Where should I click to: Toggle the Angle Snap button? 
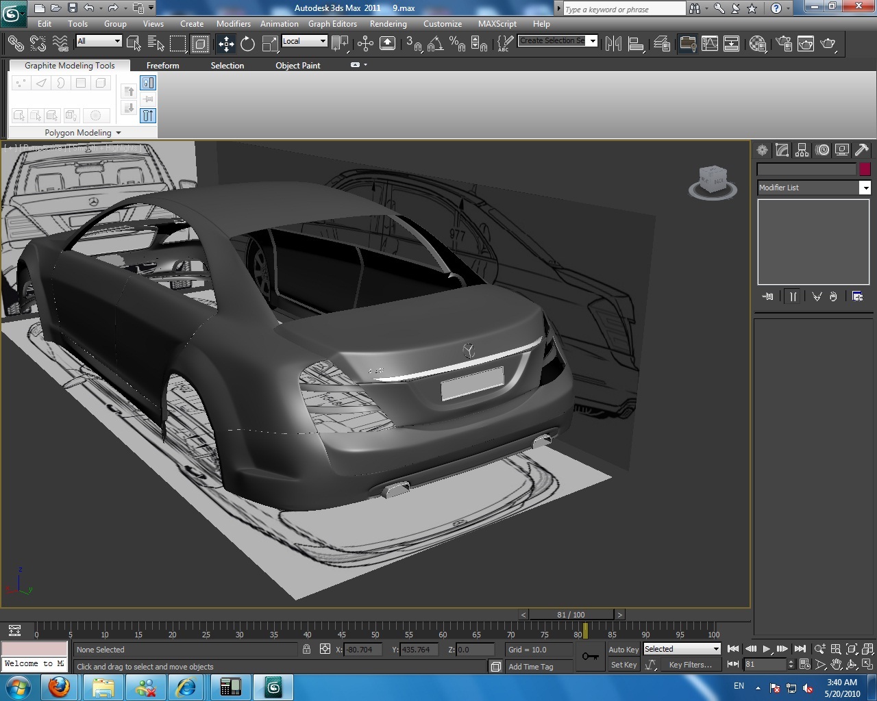point(436,44)
